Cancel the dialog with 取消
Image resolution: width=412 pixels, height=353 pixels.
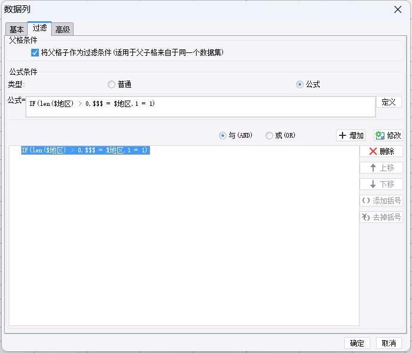pos(389,343)
